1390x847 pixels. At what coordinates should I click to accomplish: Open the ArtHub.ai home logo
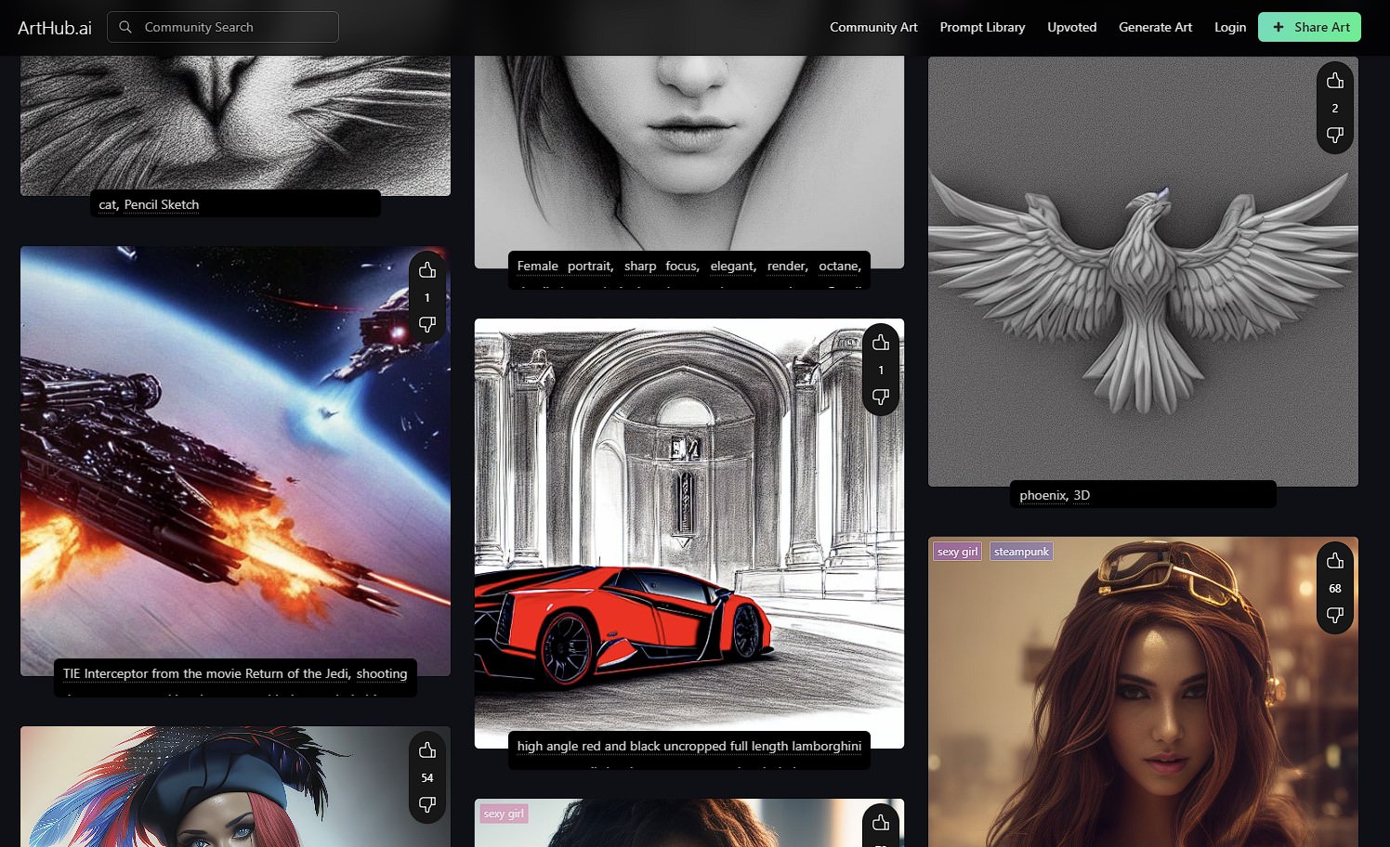(x=55, y=28)
